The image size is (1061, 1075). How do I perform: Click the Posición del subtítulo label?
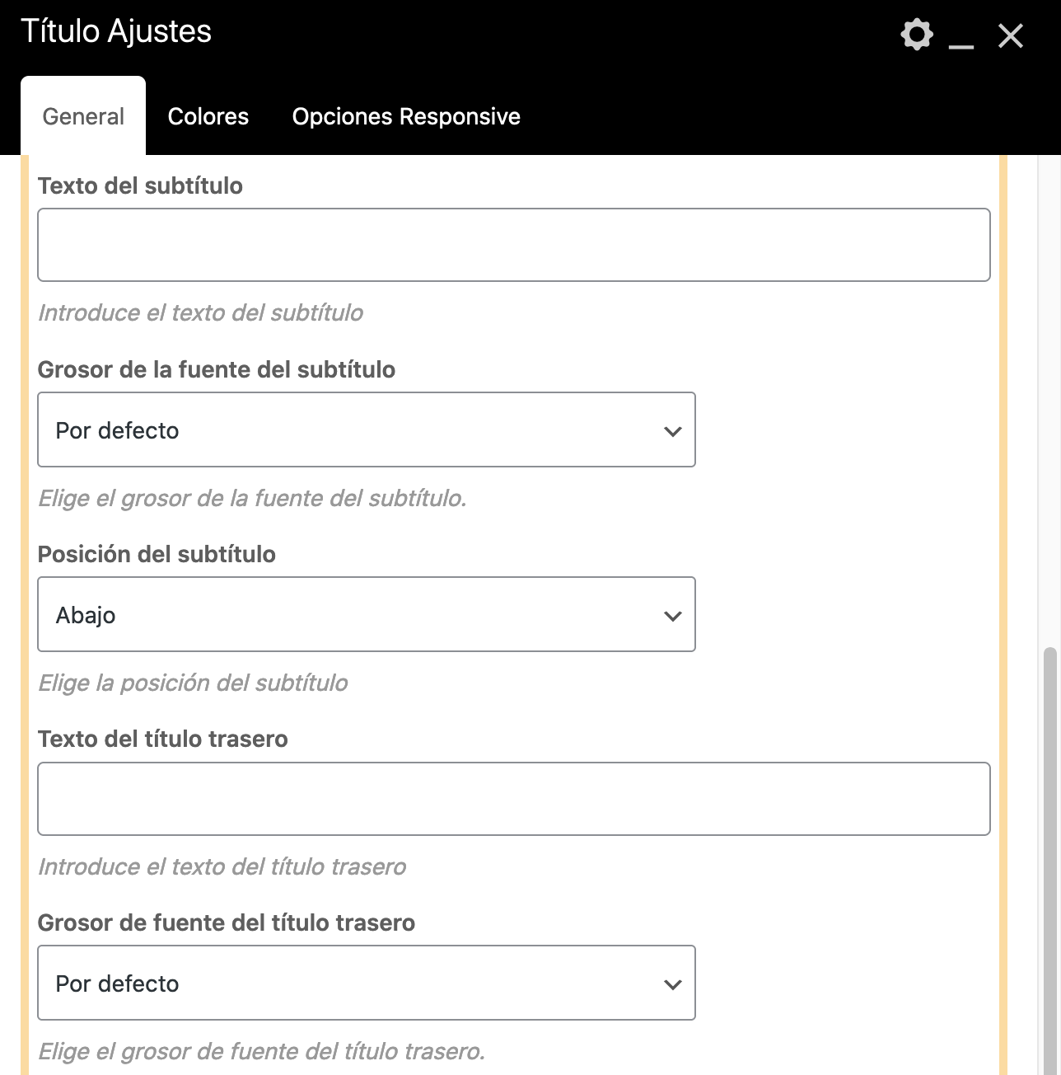pos(157,554)
